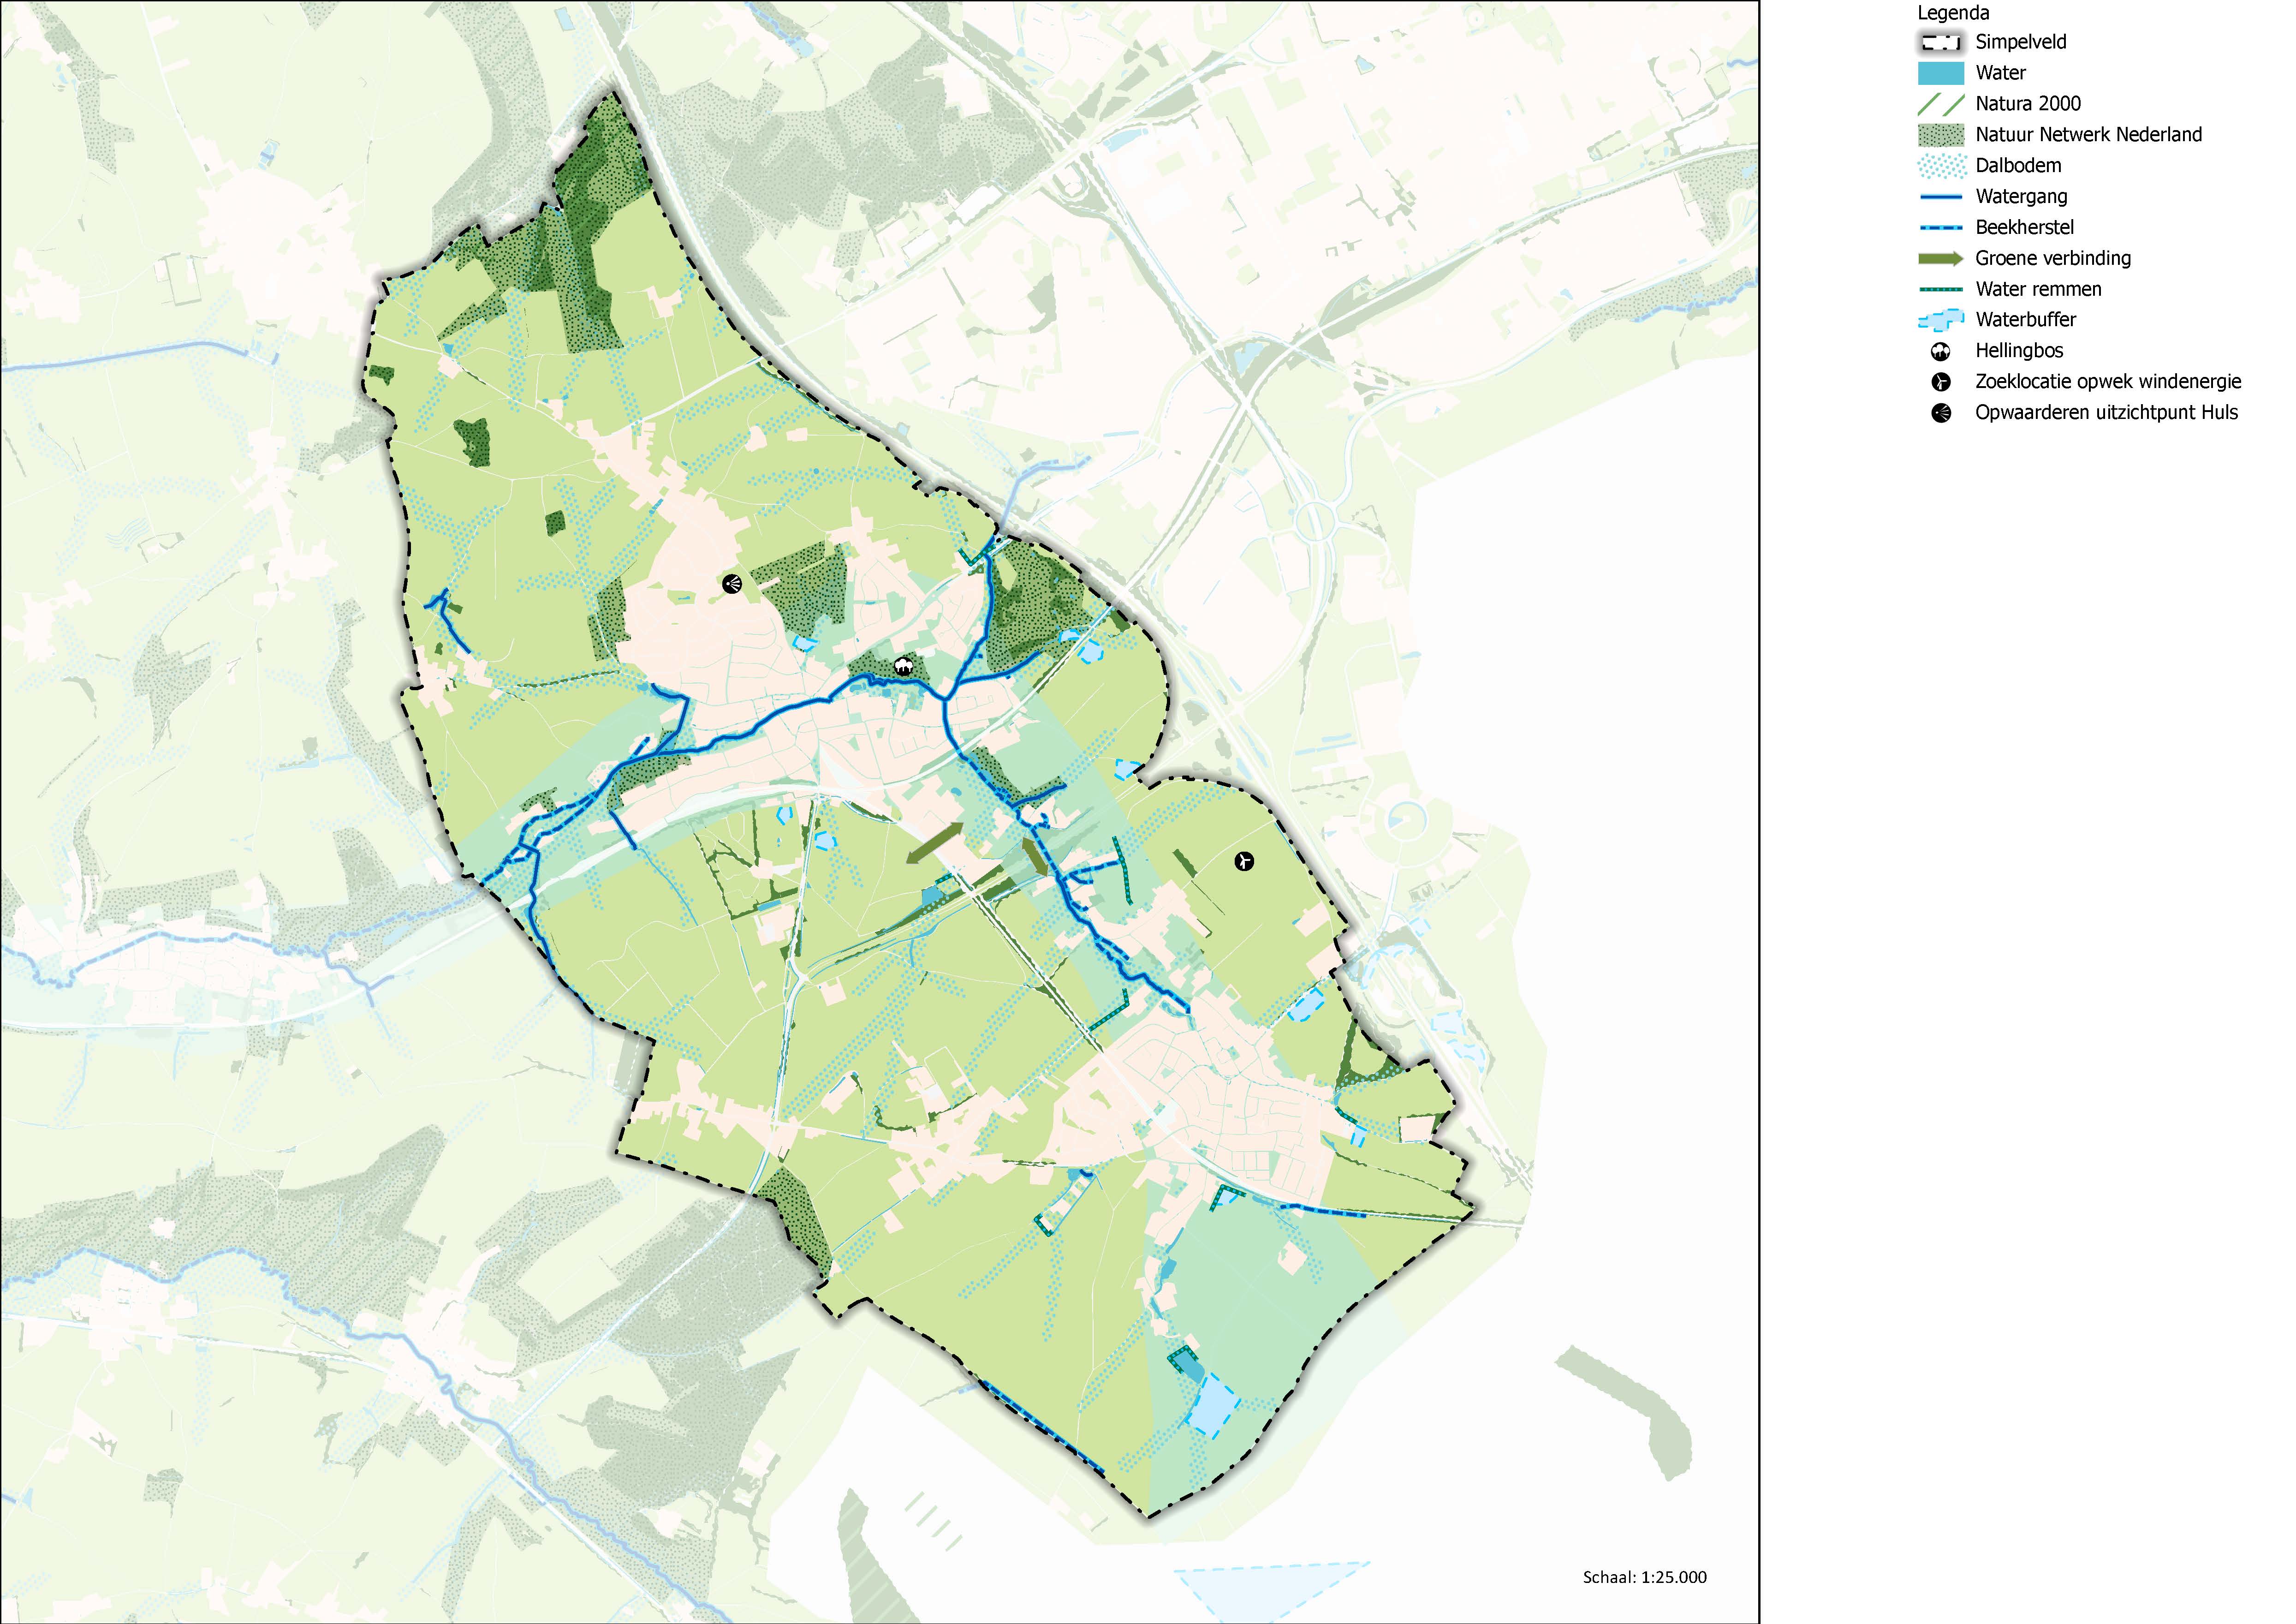
Task: Click the Watergang line symbol in legend
Action: tap(1940, 197)
